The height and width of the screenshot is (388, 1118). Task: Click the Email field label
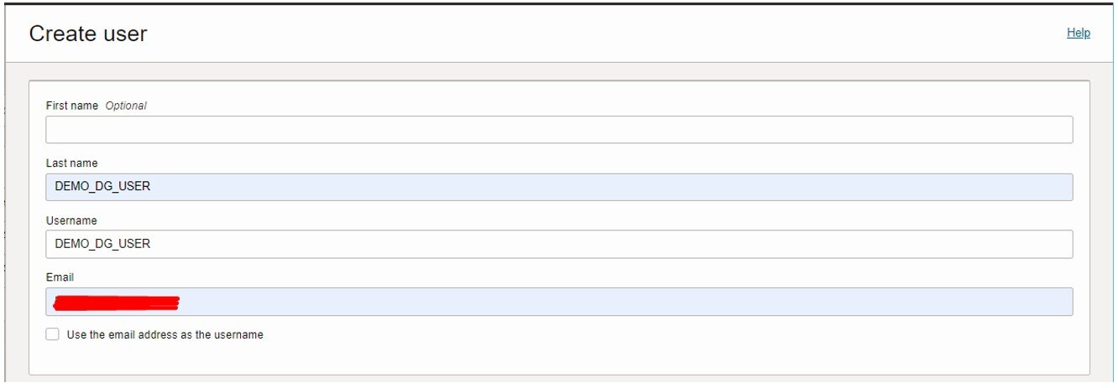(x=60, y=277)
